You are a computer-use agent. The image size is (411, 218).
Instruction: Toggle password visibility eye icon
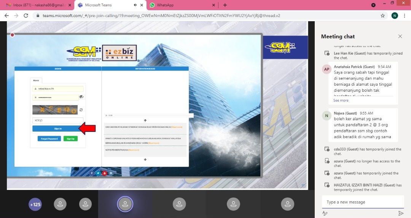[x=81, y=97]
